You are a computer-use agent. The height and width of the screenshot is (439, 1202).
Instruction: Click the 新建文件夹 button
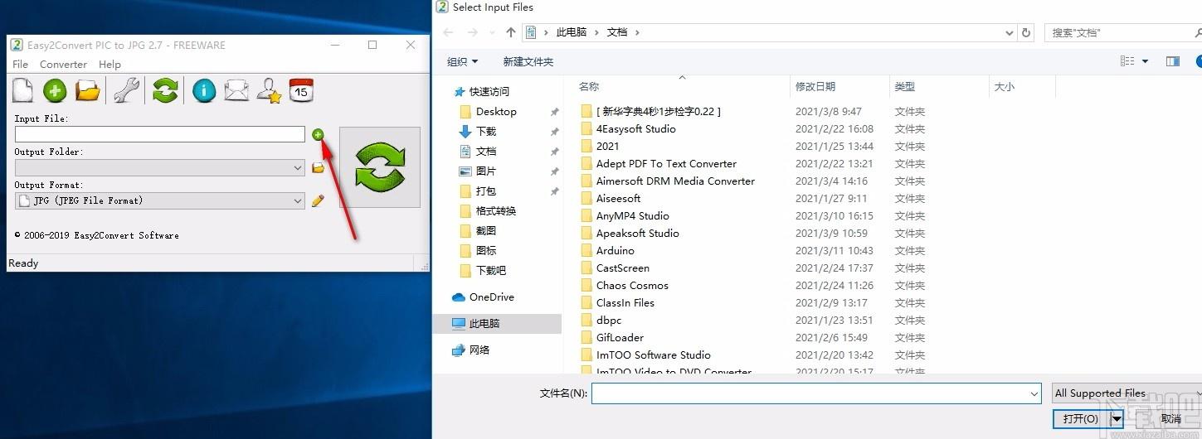(x=528, y=61)
